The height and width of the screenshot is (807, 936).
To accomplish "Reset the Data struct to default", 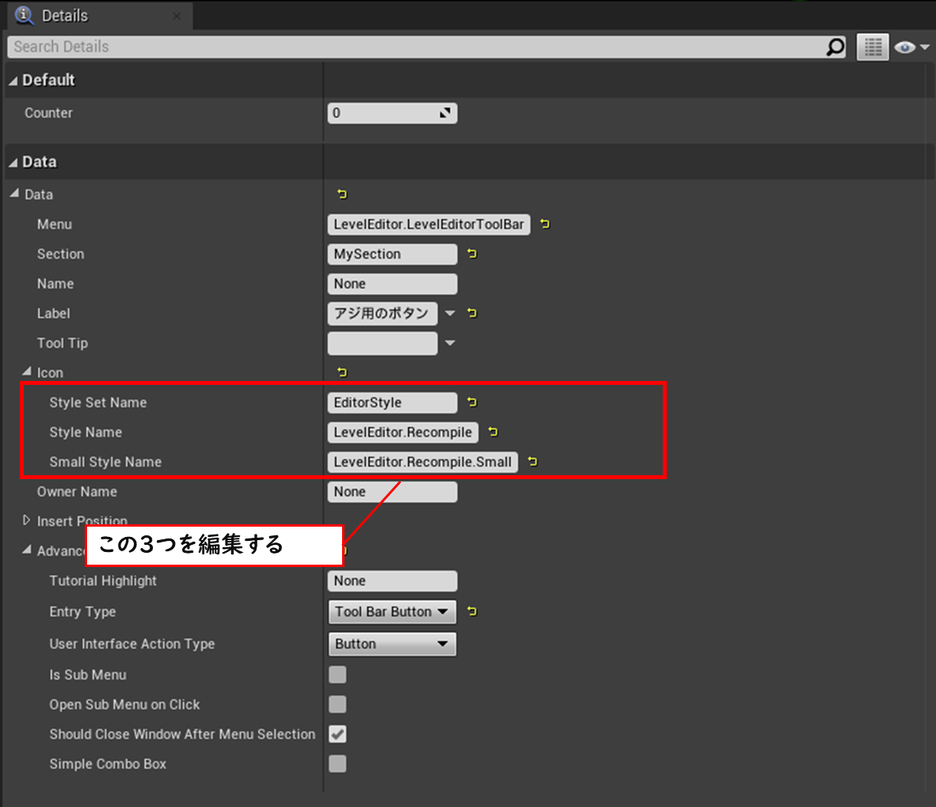I will (x=341, y=194).
